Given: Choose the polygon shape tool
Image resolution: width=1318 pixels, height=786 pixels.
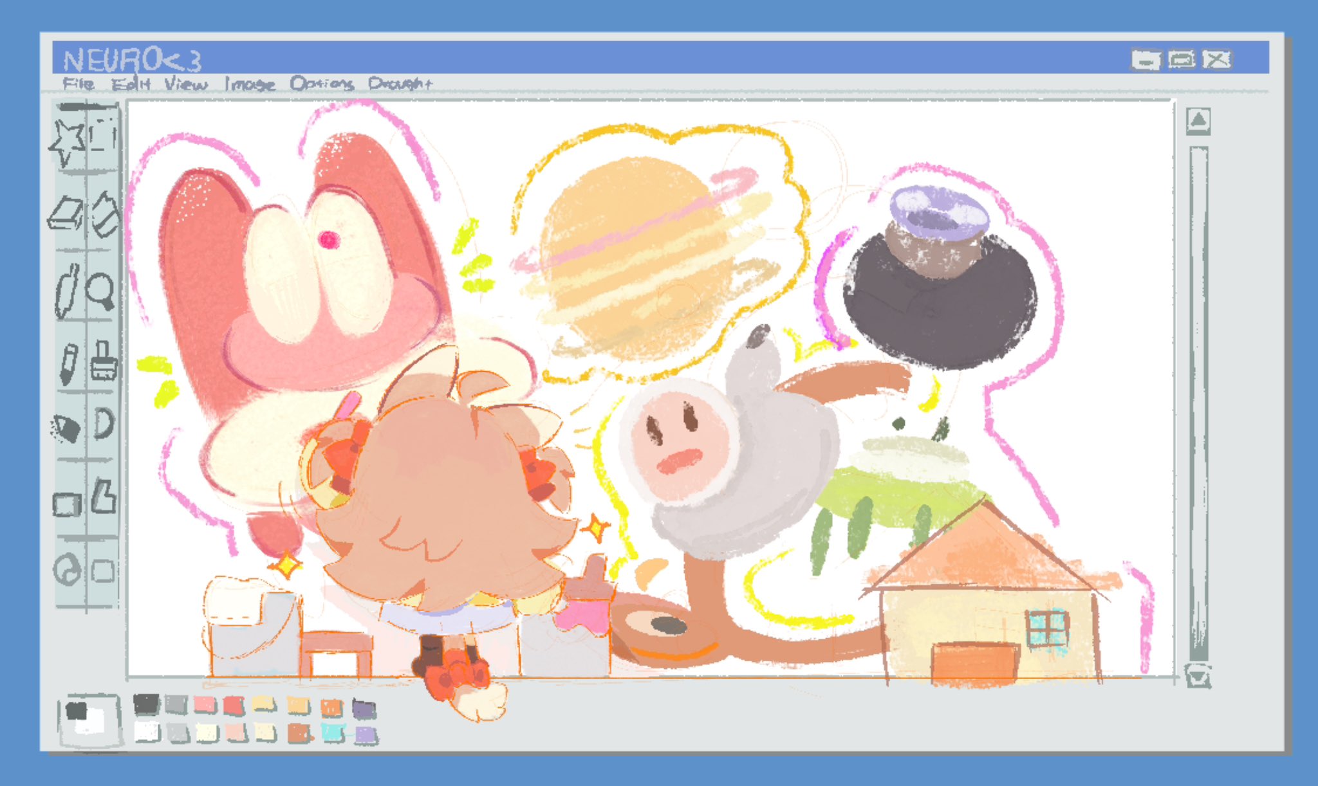Looking at the screenshot, I should [x=104, y=497].
